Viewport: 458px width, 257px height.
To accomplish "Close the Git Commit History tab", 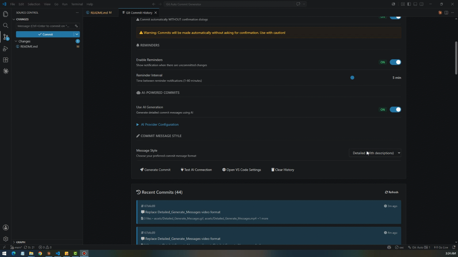I will tap(156, 12).
